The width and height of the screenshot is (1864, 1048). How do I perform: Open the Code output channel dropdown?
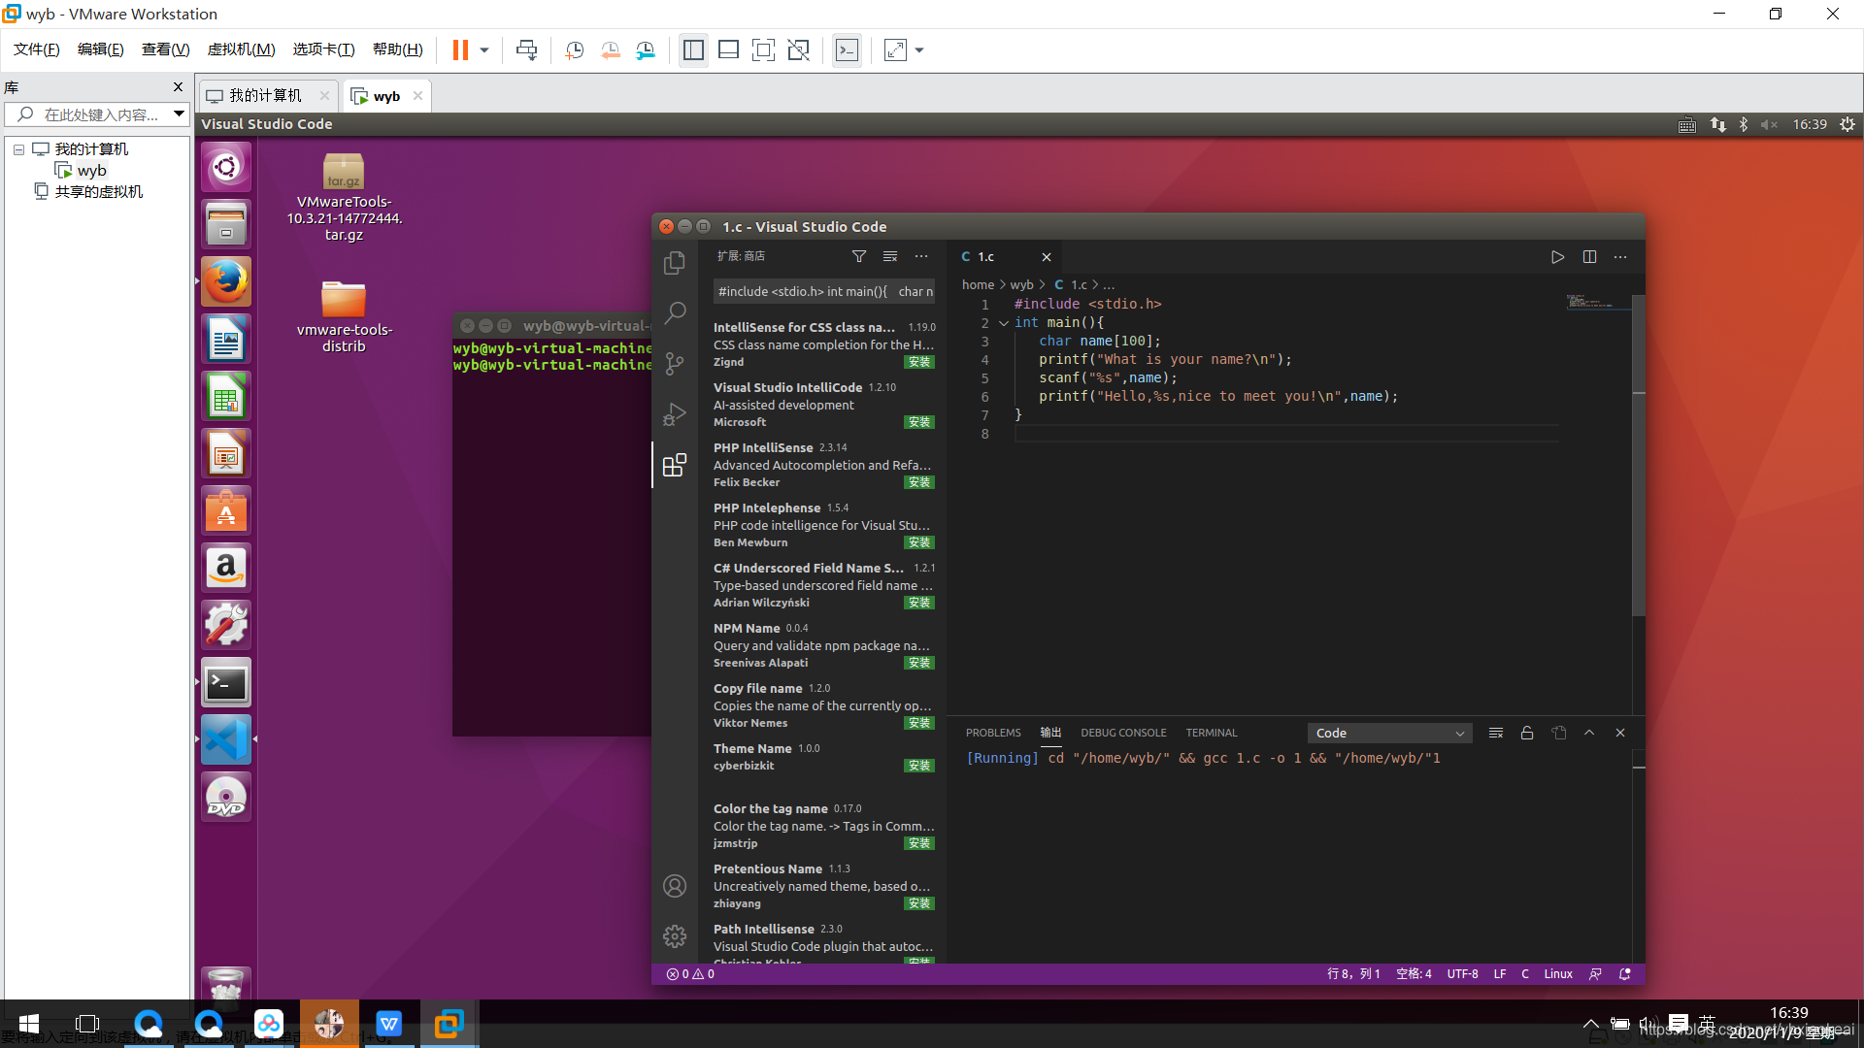point(1389,734)
